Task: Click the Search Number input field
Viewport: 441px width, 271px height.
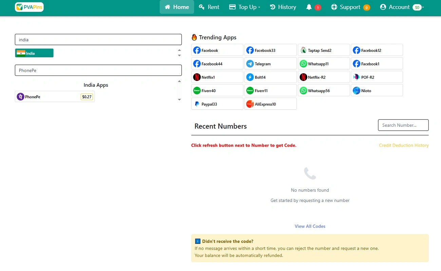Action: pyautogui.click(x=403, y=125)
